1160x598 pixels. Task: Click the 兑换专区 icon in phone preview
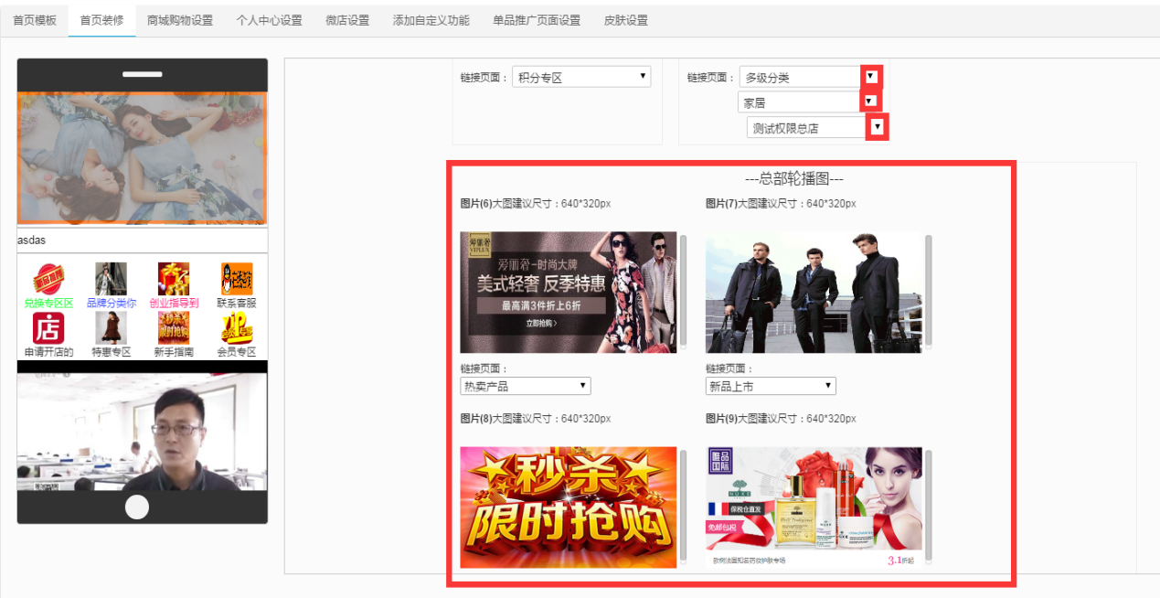tap(48, 279)
